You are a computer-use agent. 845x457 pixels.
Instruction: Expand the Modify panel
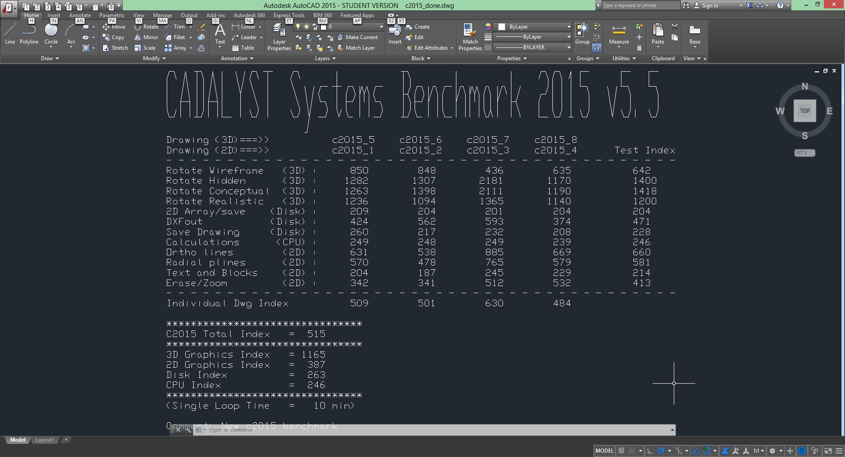(154, 58)
